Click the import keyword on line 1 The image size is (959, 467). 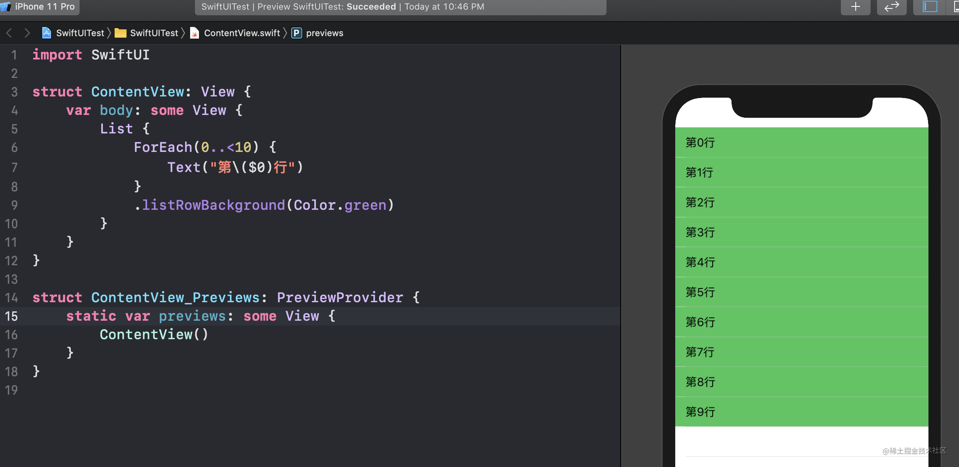[57, 55]
